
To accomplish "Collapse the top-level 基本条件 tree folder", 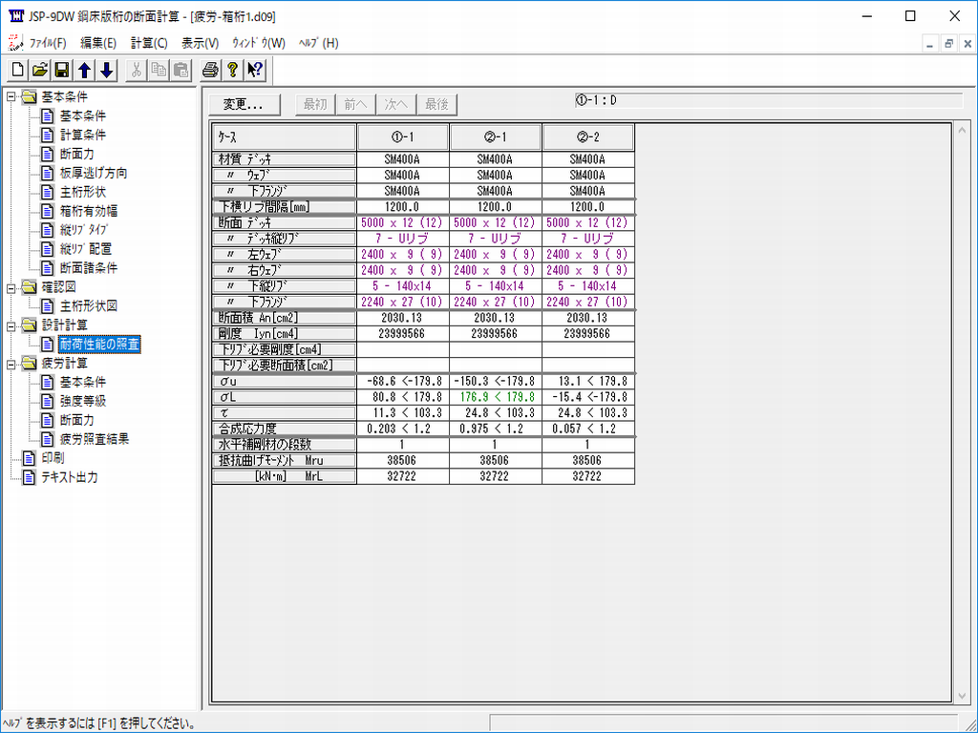I will (11, 96).
